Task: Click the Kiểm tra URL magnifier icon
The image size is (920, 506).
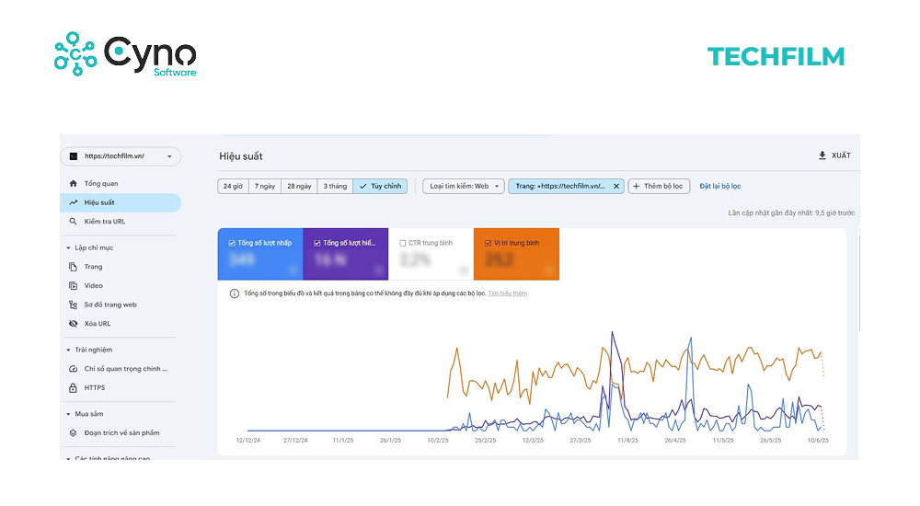Action: pos(74,222)
